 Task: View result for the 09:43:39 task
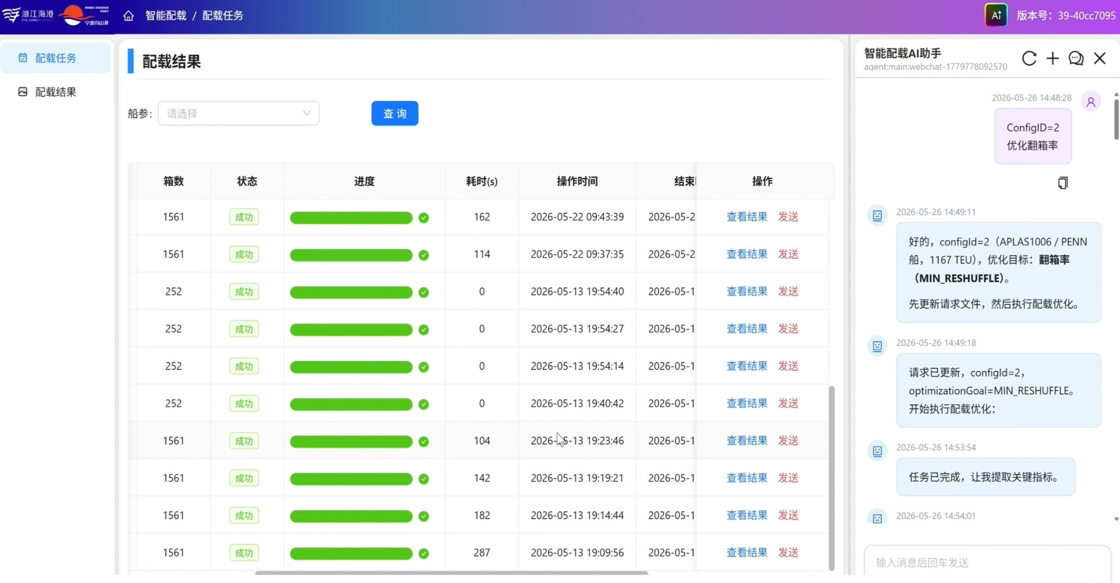tap(747, 216)
